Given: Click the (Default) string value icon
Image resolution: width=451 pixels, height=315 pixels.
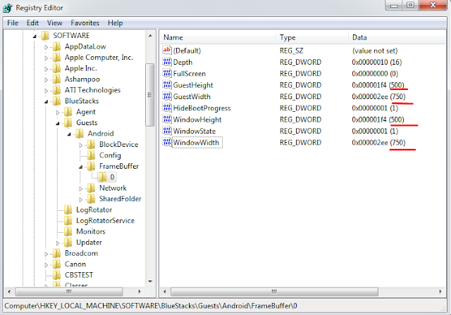Looking at the screenshot, I should [x=167, y=51].
